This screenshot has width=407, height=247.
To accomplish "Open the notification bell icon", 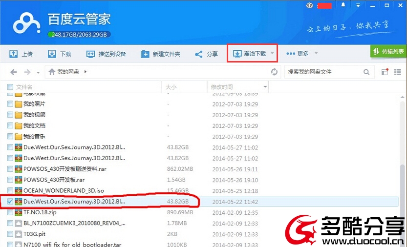I will click(x=343, y=5).
